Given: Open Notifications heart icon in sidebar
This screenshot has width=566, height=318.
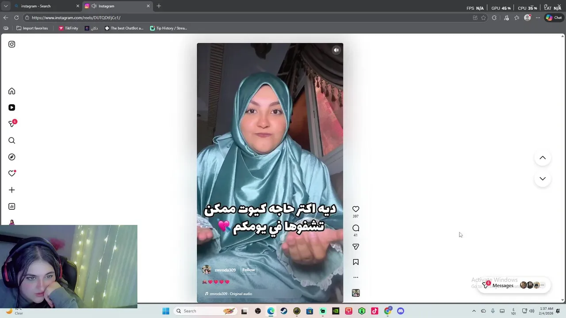Looking at the screenshot, I should pos(12,174).
